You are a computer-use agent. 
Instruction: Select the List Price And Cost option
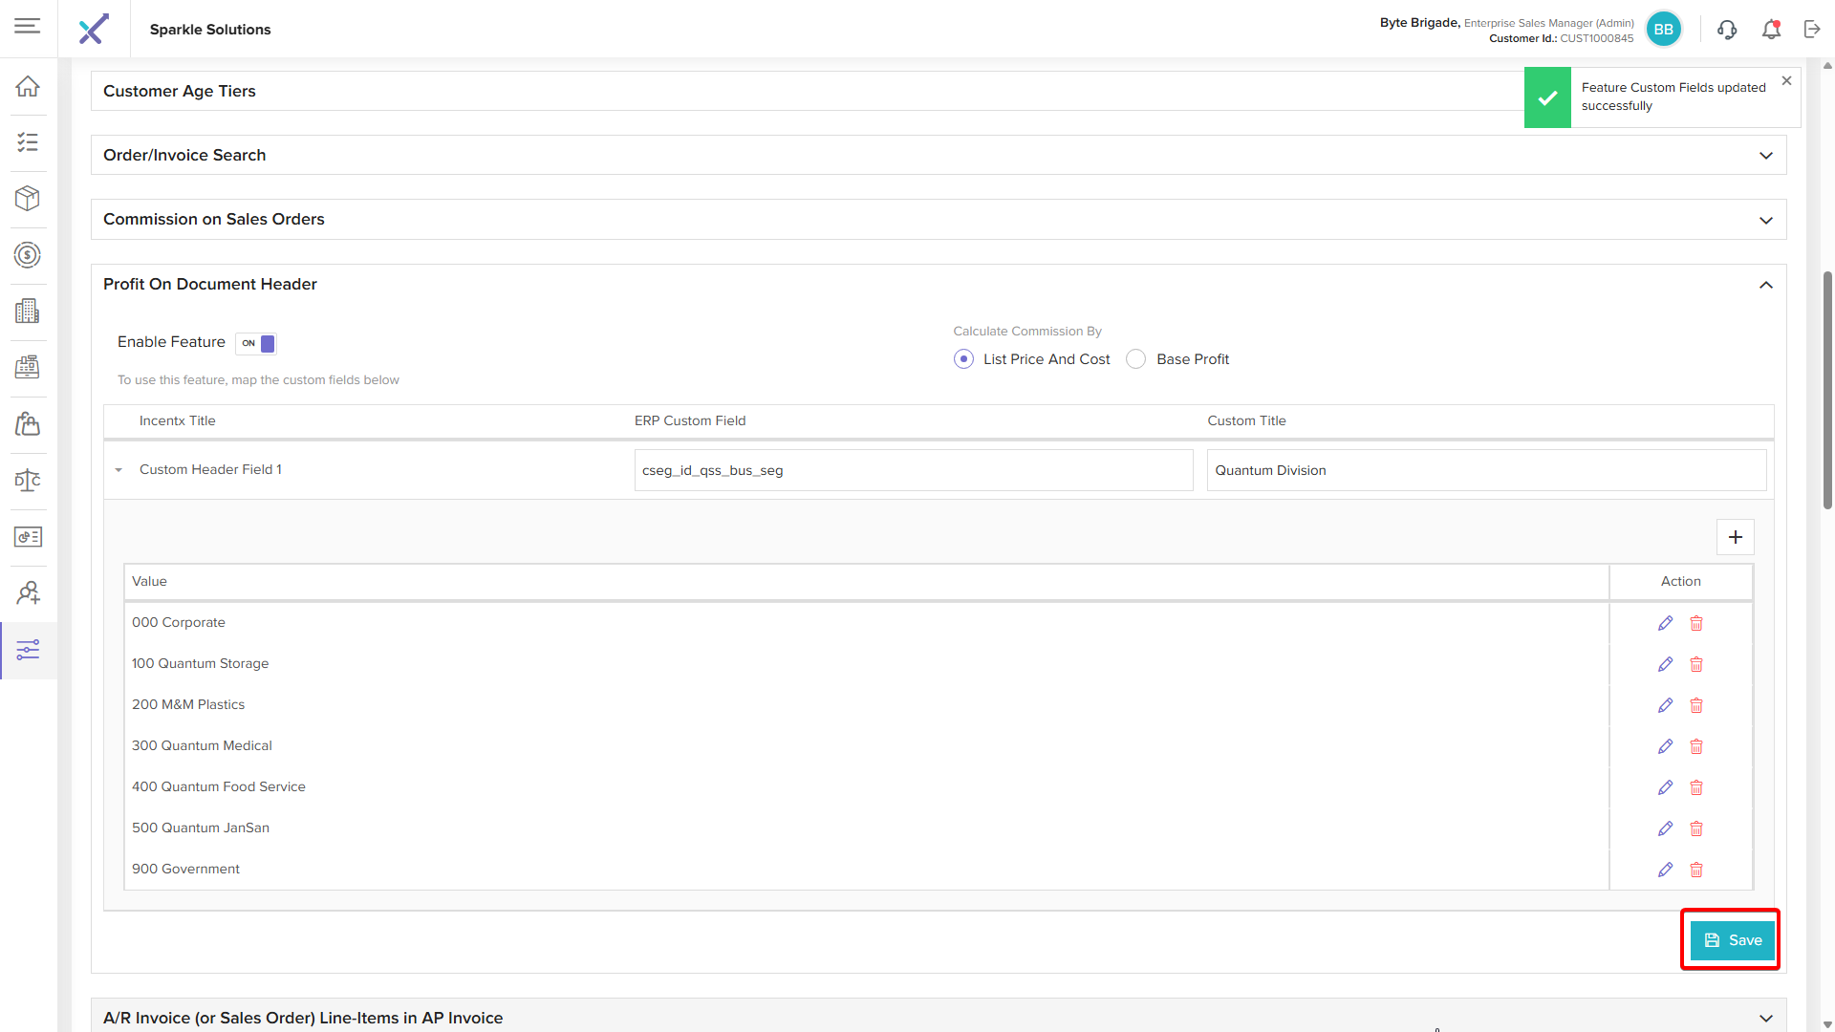click(963, 359)
